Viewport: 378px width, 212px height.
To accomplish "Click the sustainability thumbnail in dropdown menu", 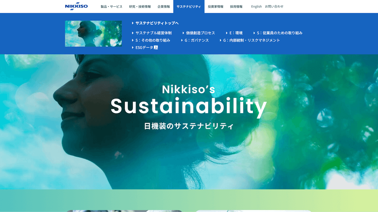I will pos(93,34).
